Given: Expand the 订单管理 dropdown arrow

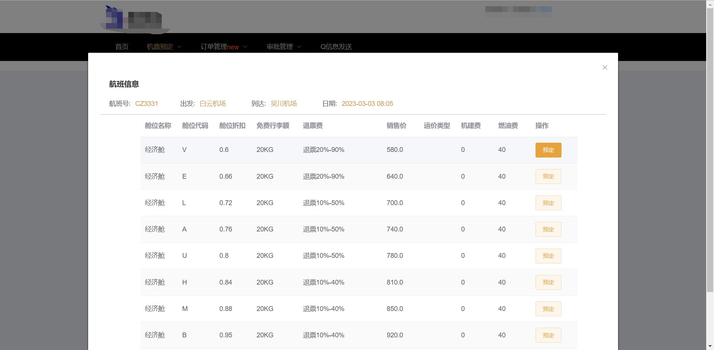Looking at the screenshot, I should 245,47.
